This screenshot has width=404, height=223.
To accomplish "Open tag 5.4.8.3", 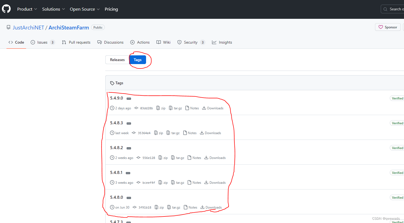I will pyautogui.click(x=117, y=123).
